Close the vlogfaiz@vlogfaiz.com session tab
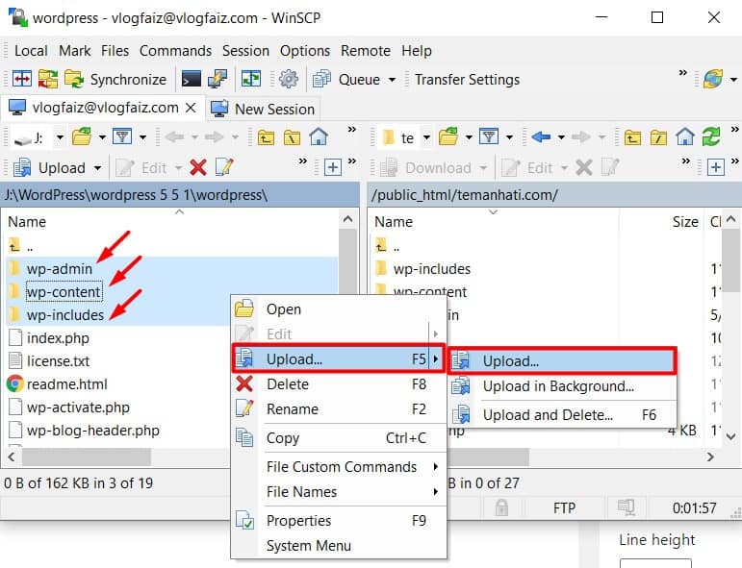The height and width of the screenshot is (568, 742). 191,108
